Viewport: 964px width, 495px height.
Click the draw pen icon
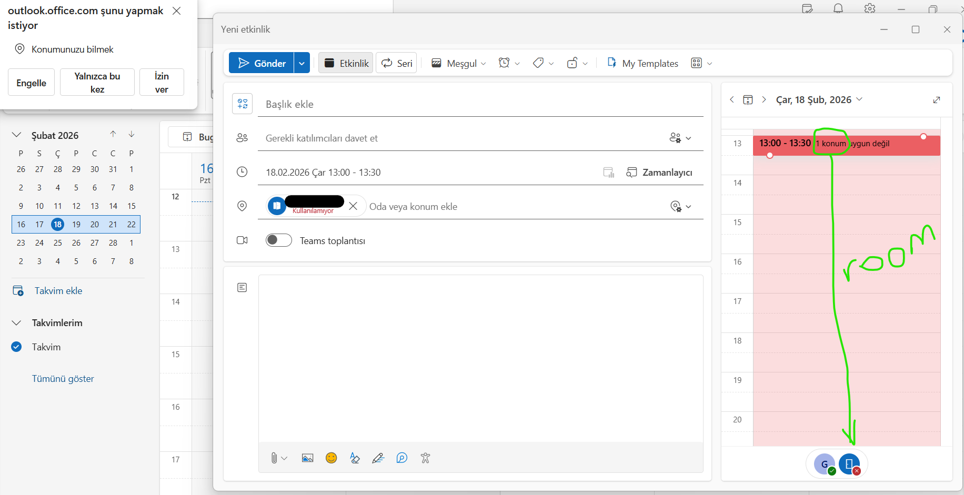pos(378,458)
